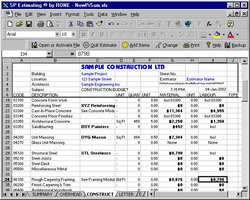250x200 pixels.
Task: Toggle Italic formatting
Action: coord(93,35)
